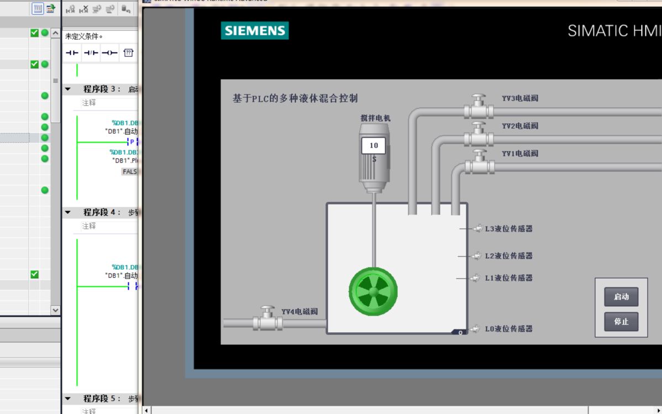Click the update block call toolbar icon with green arrow
Image resolution: width=662 pixels, height=414 pixels.
point(50,8)
